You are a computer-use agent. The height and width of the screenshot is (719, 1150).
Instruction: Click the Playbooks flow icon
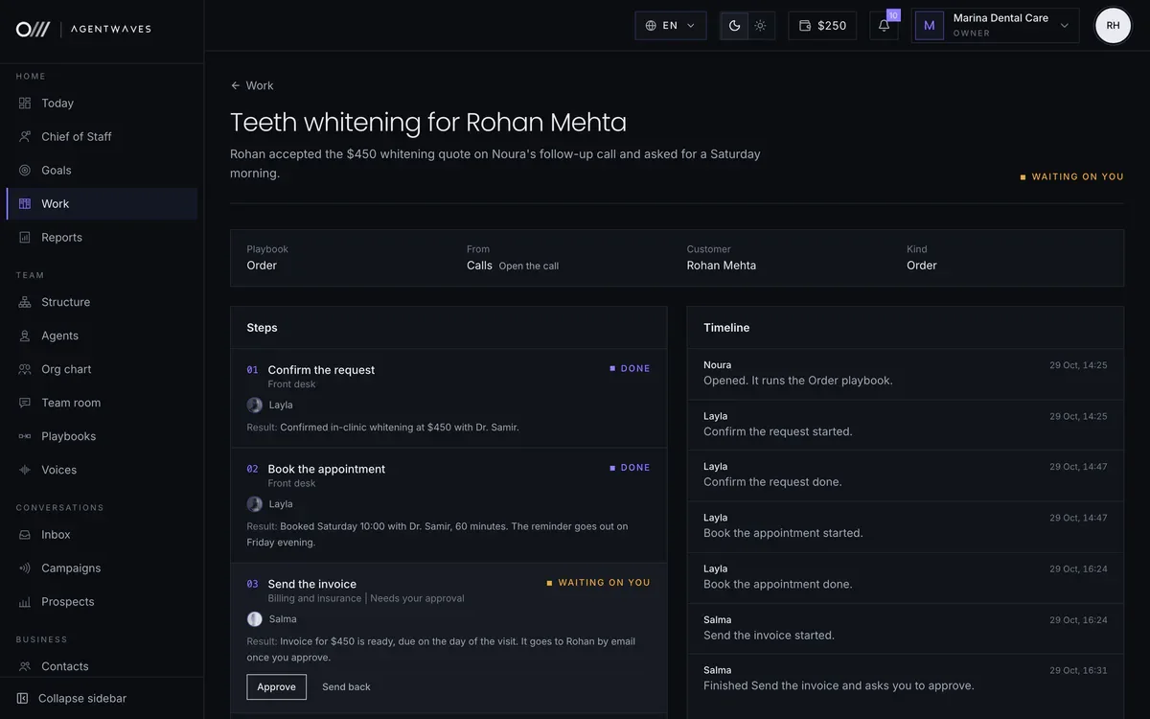click(25, 436)
